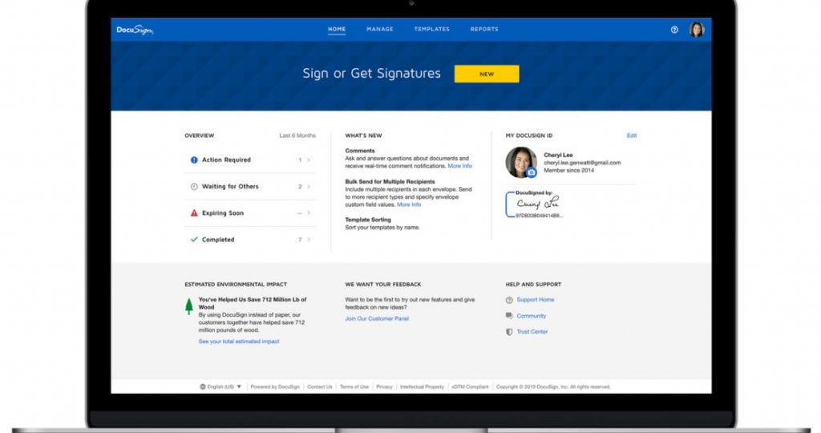The image size is (821, 433).
Task: Select the Waiting for Others label
Action: click(x=230, y=186)
